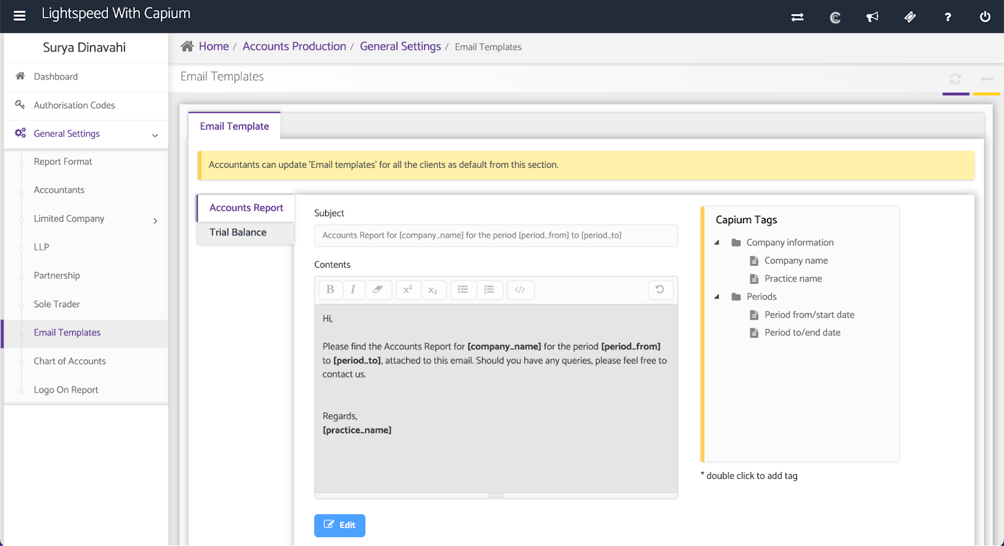Apply subscript formatting

coord(433,290)
